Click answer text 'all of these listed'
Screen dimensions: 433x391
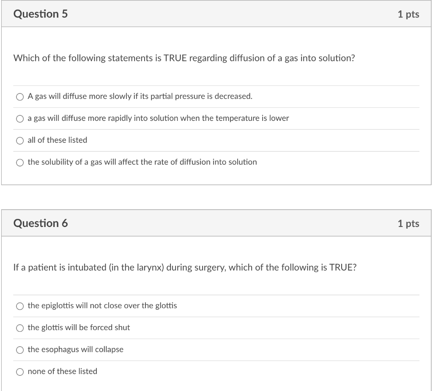58,140
